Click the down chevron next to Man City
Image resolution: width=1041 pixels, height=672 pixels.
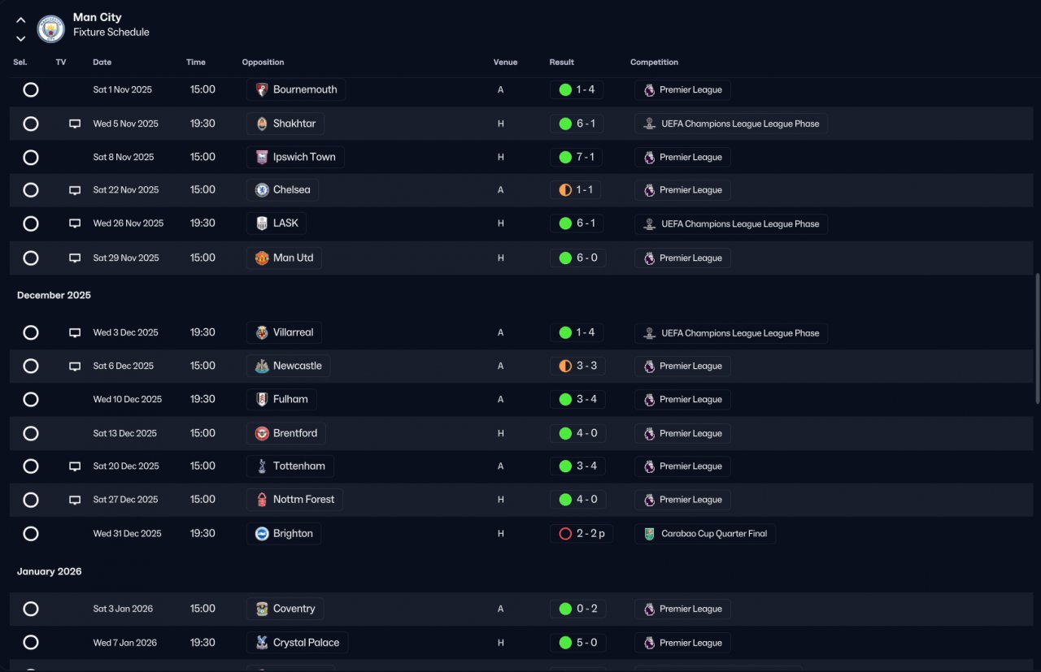coord(21,38)
